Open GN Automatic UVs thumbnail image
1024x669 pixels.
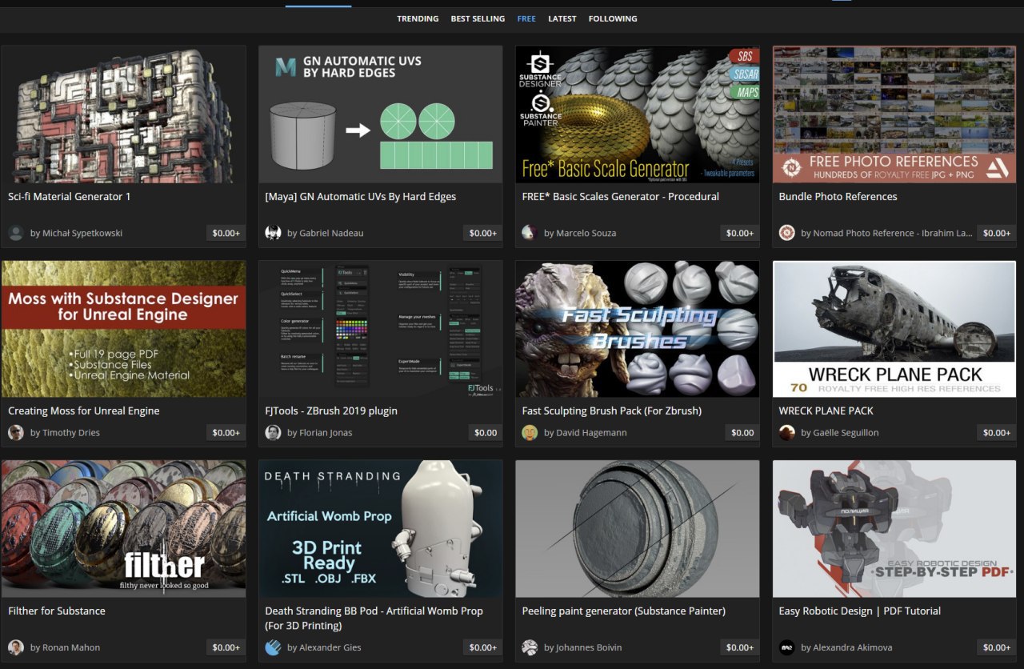point(381,114)
